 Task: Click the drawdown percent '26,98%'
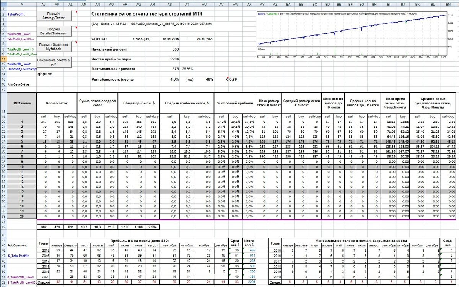pyautogui.click(x=188, y=69)
